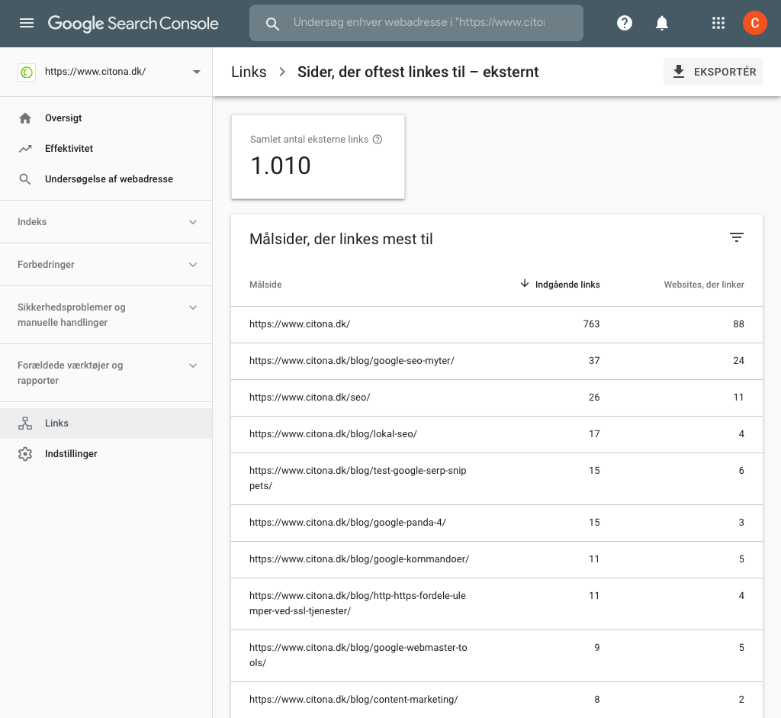Open the blog/google-panda-4 row
The height and width of the screenshot is (718, 781).
(497, 523)
